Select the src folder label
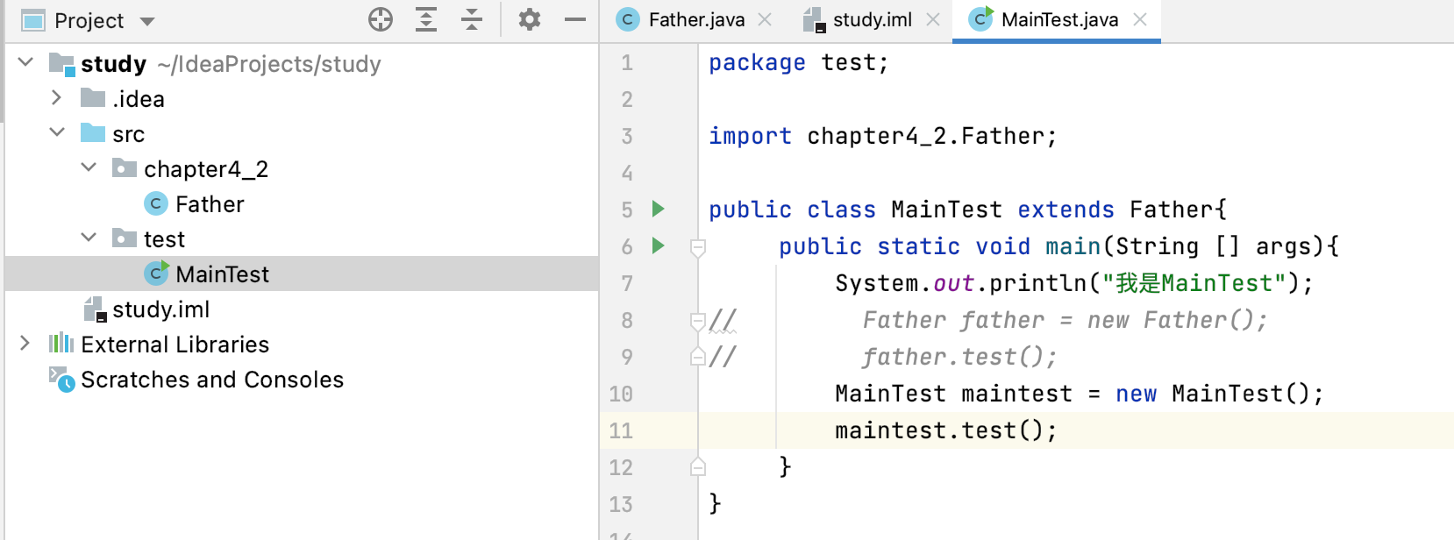This screenshot has height=540, width=1454. click(128, 134)
